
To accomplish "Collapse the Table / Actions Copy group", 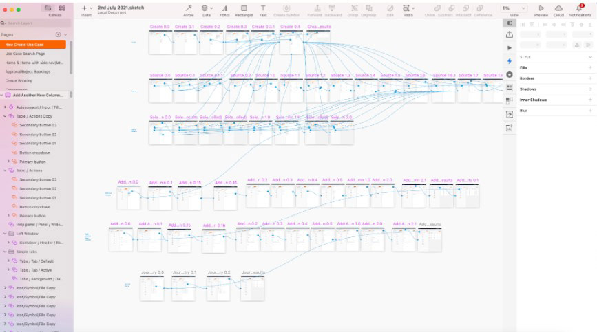I will point(5,116).
